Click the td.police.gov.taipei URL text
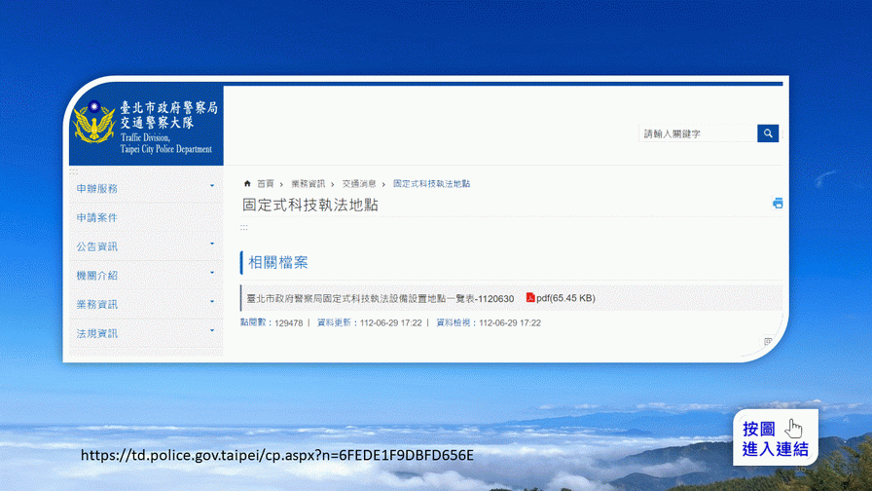The width and height of the screenshot is (872, 491). pos(276,456)
